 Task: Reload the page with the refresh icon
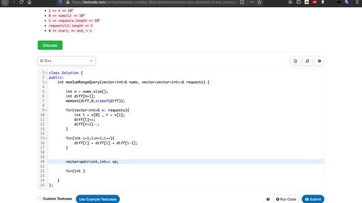pos(21,2)
